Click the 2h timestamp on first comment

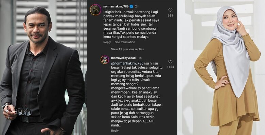(137, 6)
